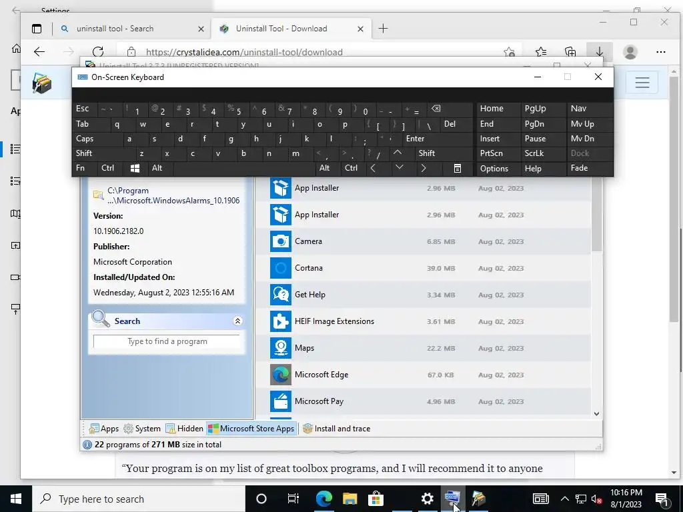Open the install path C:\Program link
The height and width of the screenshot is (512, 683).
[173, 195]
